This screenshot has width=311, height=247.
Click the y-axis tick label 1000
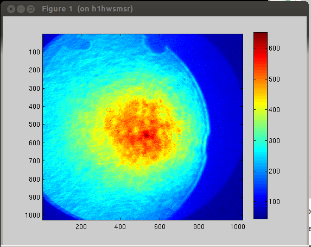pyautogui.click(x=33, y=215)
